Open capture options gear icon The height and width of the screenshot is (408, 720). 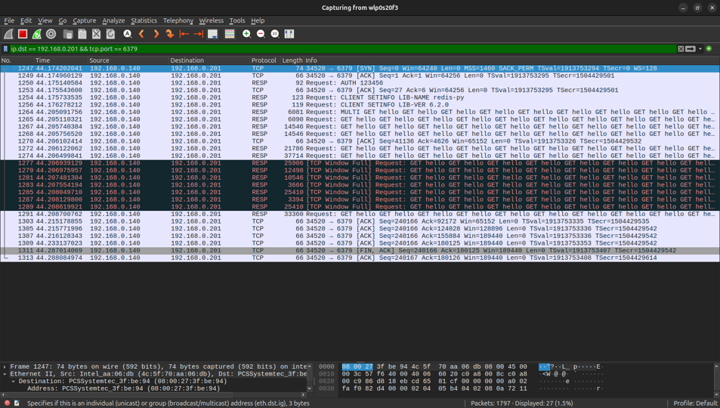51,34
